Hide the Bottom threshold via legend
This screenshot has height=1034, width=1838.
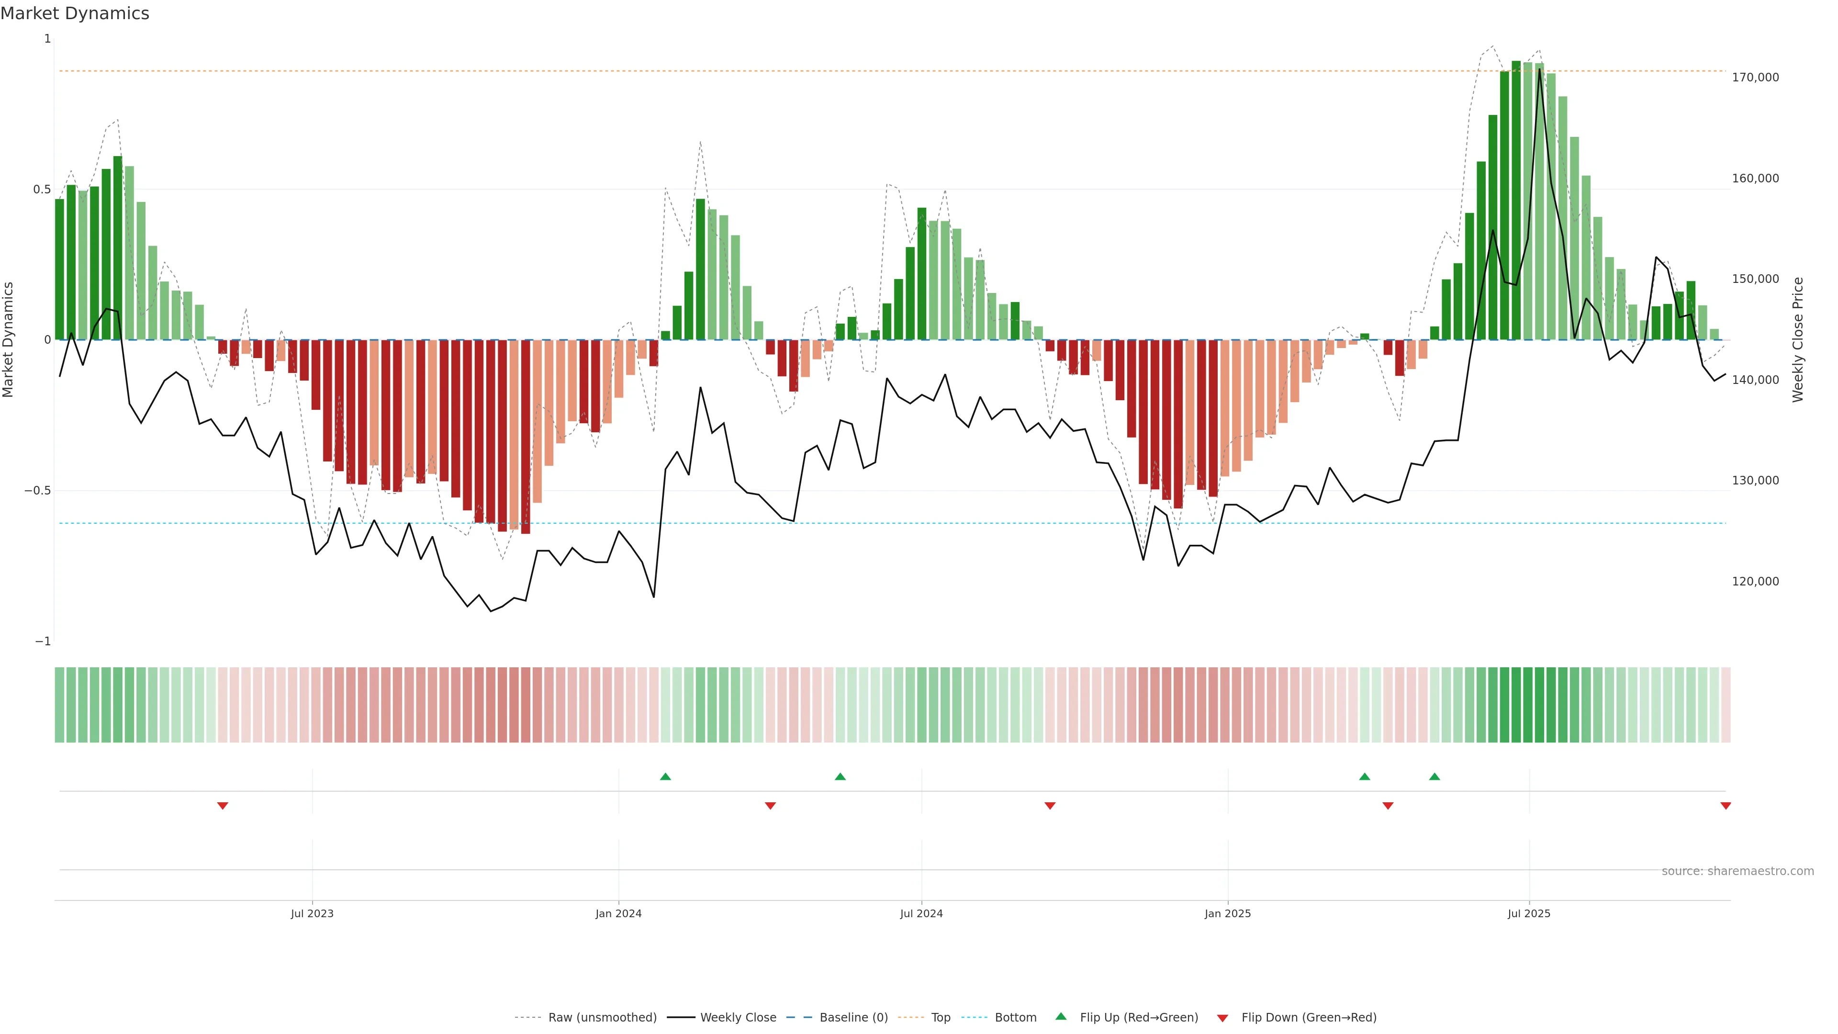click(1015, 1018)
